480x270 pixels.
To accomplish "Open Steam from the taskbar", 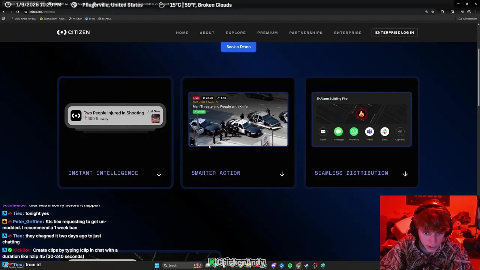I will click(306, 265).
